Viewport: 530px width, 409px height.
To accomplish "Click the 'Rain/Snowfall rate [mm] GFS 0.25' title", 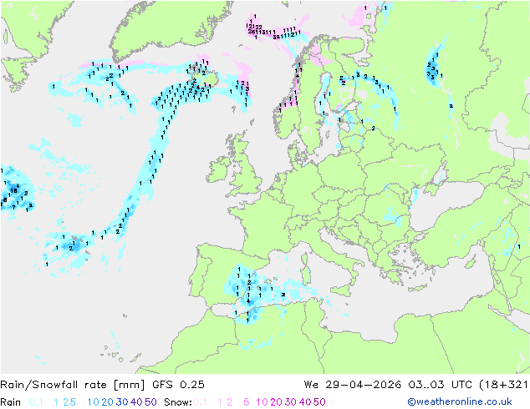I will 102,385.
